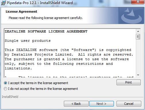Click the Pipedata-Pro 12.1 window title text
Screen dimensions: 145x110
coord(40,3)
